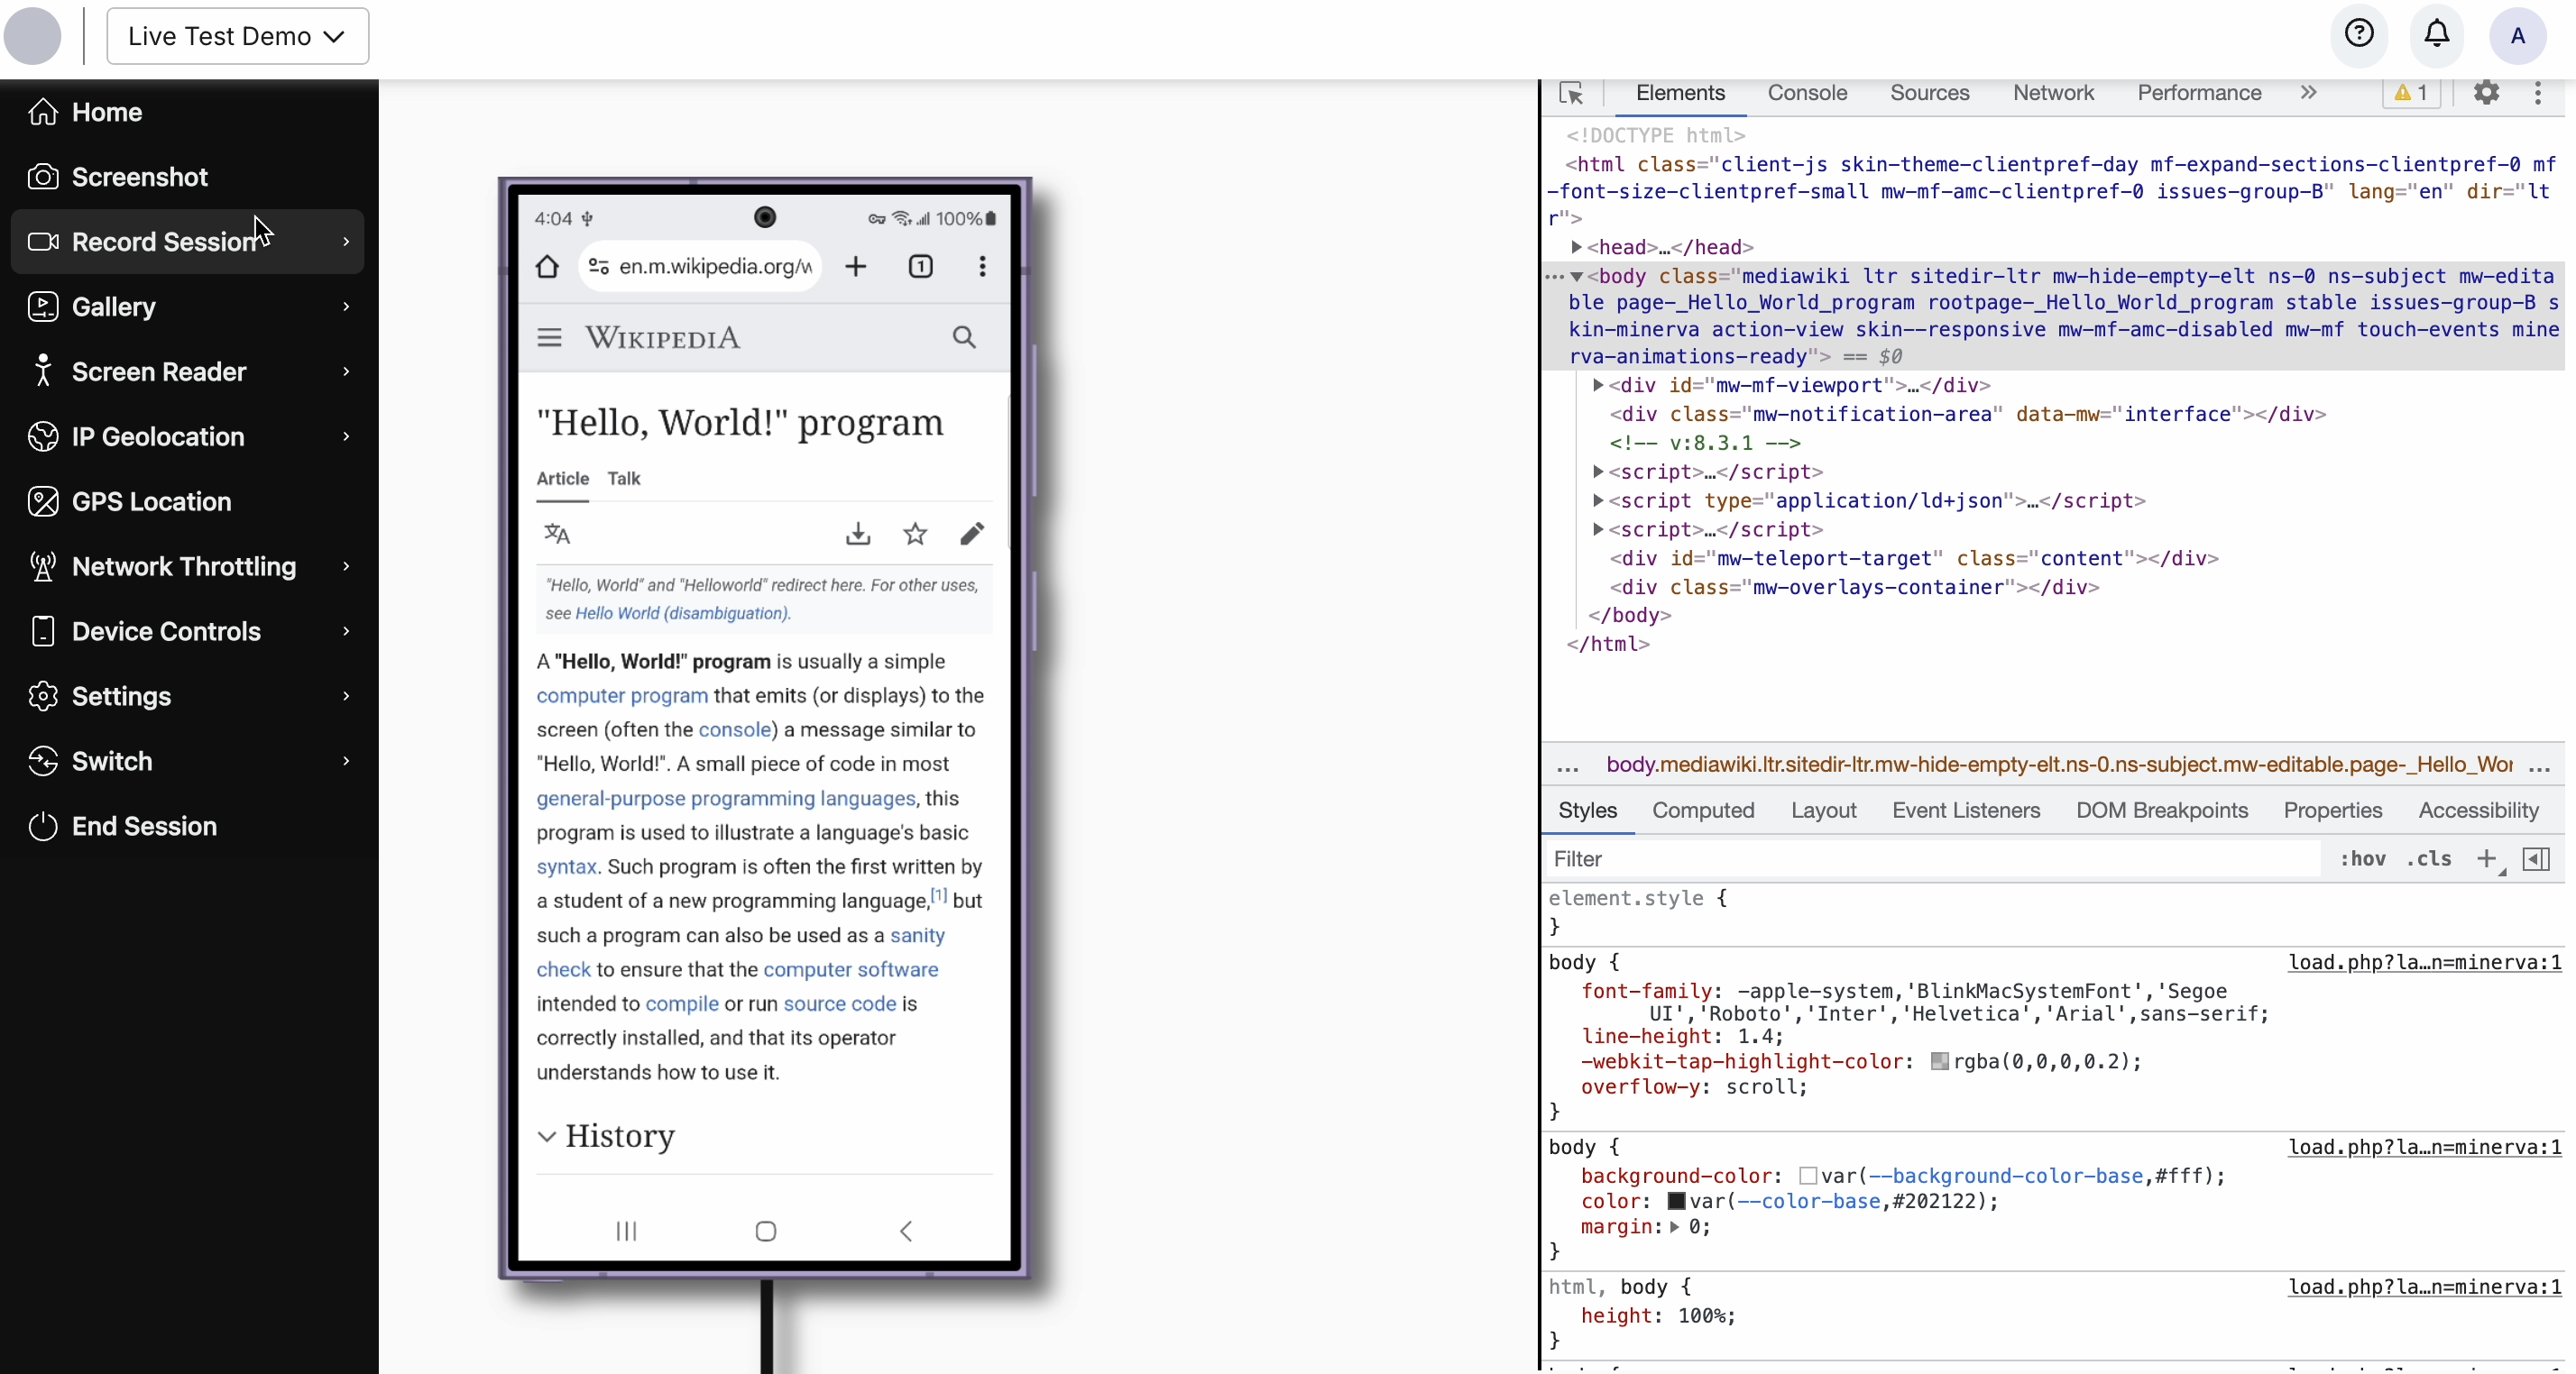
Task: Click Hello World disambiguation link
Action: point(678,613)
